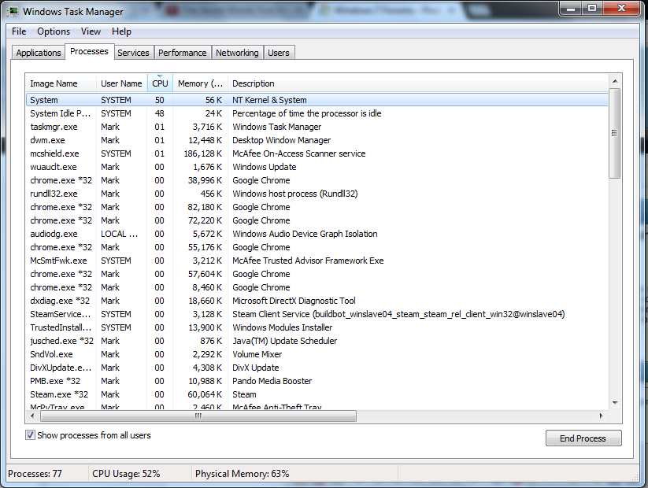648x488 pixels.
Task: Click the LOCAL ... user name cell
Action: coord(120,234)
